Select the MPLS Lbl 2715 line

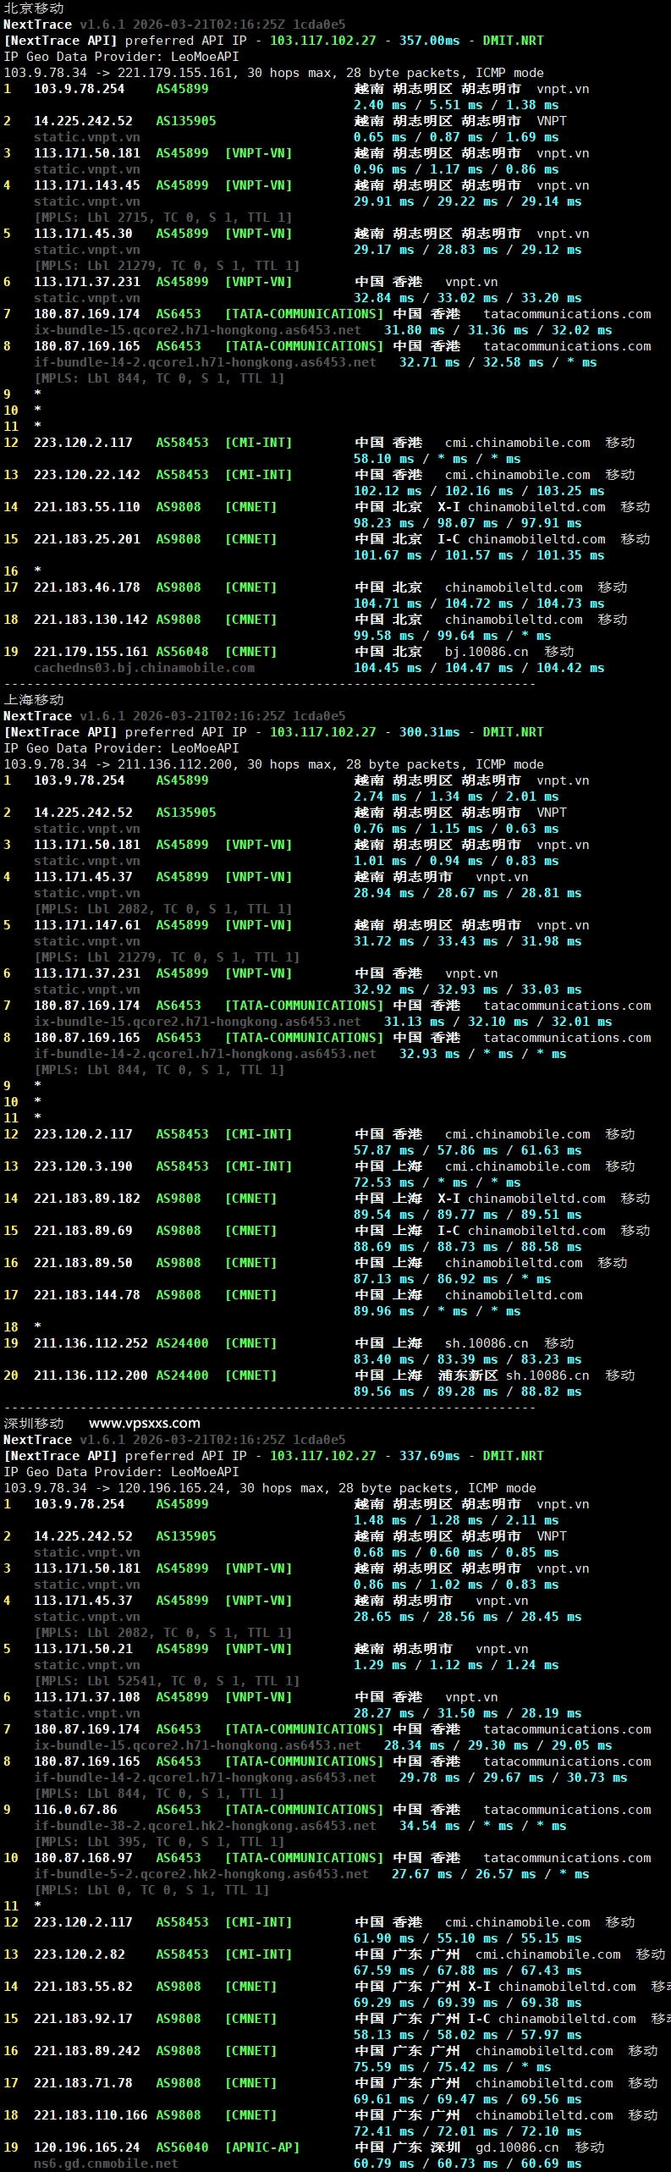click(163, 218)
